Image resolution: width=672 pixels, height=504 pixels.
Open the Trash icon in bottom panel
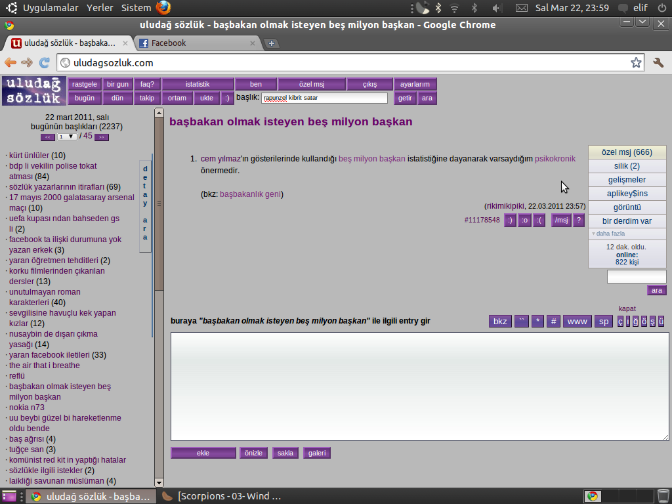coord(663,496)
